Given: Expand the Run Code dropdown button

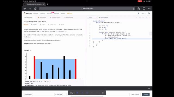Looking at the screenshot, I should coord(135,95).
